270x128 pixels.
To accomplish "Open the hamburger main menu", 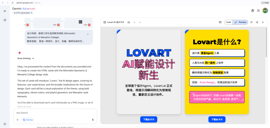I will click(5, 11).
